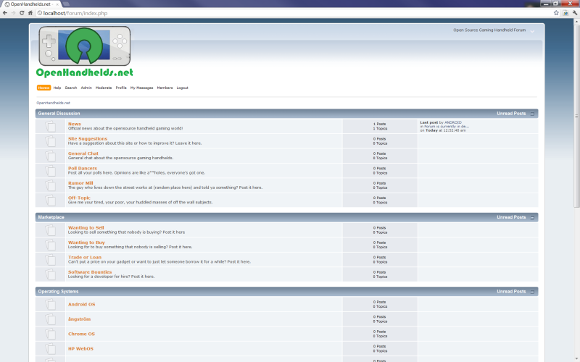Open the Admin menu item
580x362 pixels.
click(x=86, y=88)
